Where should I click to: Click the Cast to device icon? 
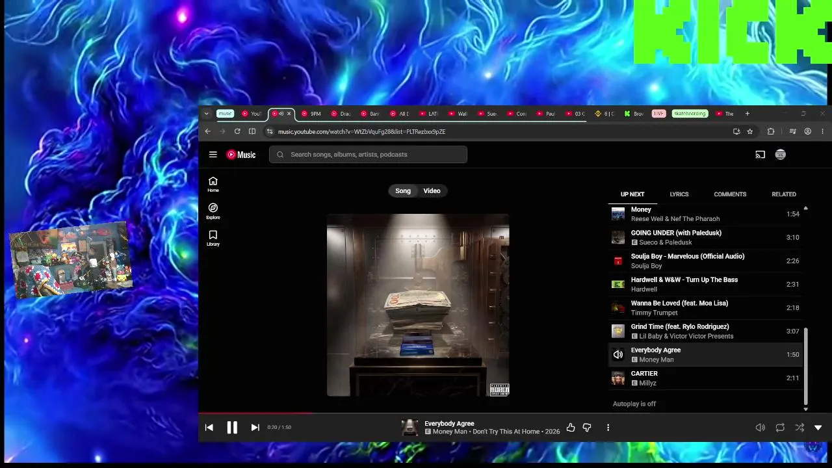point(760,155)
